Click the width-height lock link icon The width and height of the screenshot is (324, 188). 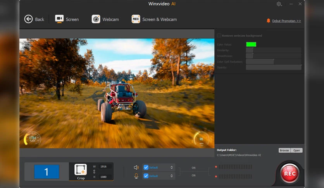tap(94, 172)
